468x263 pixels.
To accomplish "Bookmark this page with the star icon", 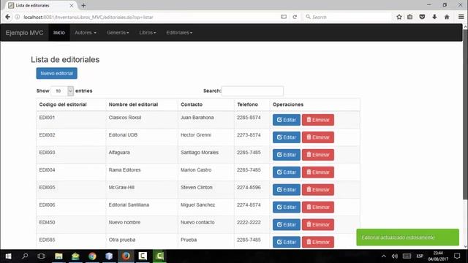I will (399, 17).
